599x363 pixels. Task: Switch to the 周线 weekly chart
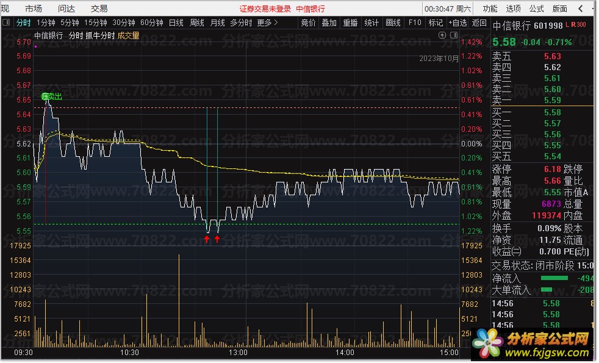[197, 23]
